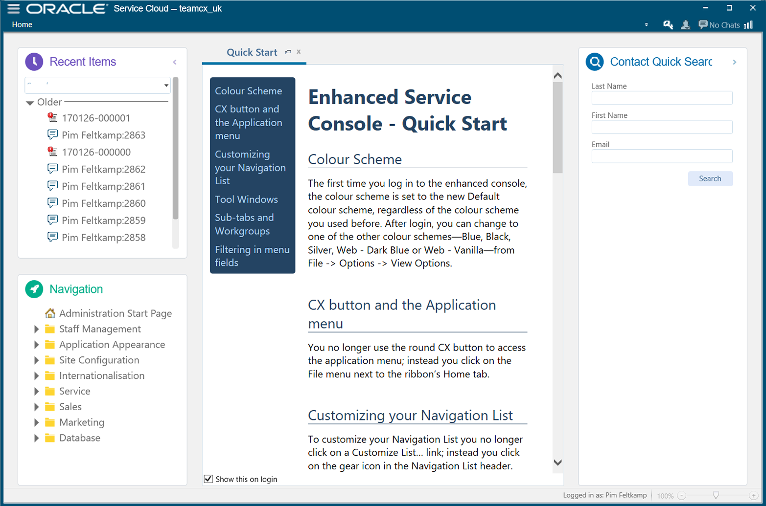Viewport: 766px width, 506px height.
Task: Click the Database folder icon
Action: tap(50, 438)
